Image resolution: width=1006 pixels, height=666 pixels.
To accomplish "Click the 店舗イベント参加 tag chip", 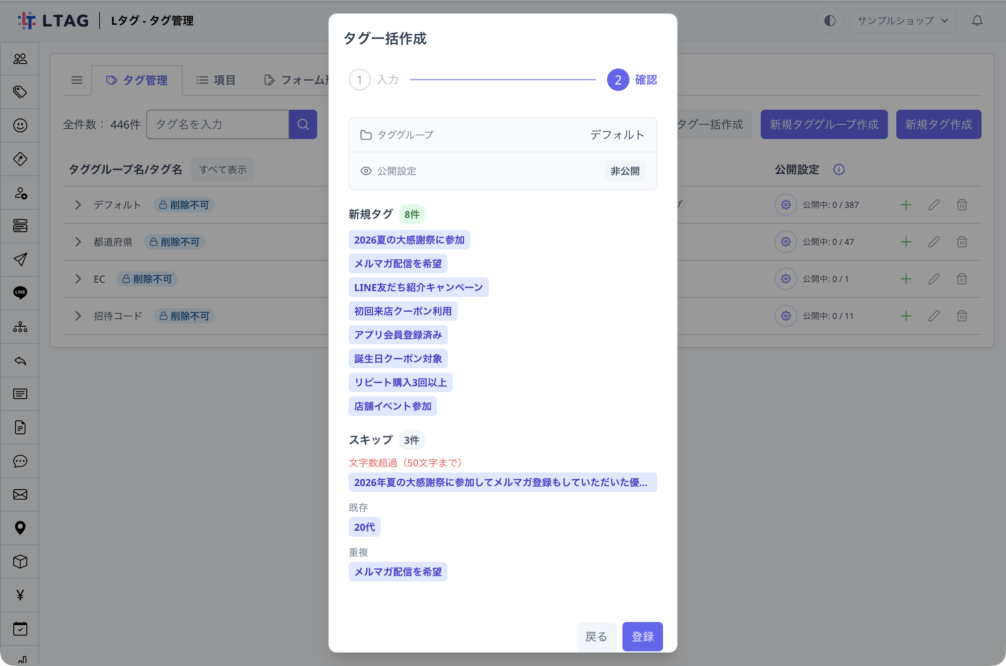I will (x=393, y=406).
